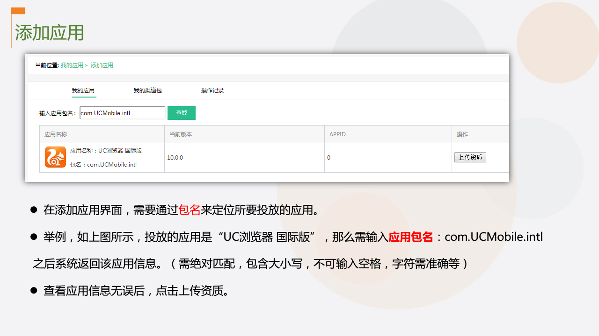Click the 上传资质 button
This screenshot has height=336, width=599.
[470, 157]
